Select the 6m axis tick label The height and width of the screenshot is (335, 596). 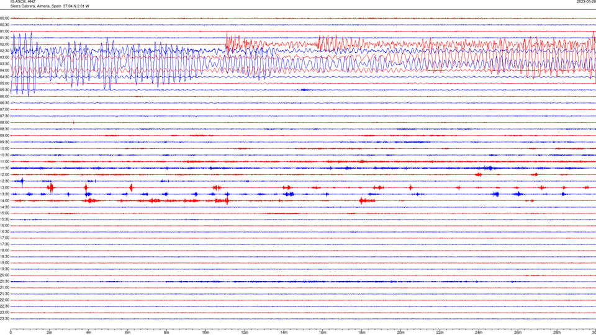pyautogui.click(x=128, y=333)
